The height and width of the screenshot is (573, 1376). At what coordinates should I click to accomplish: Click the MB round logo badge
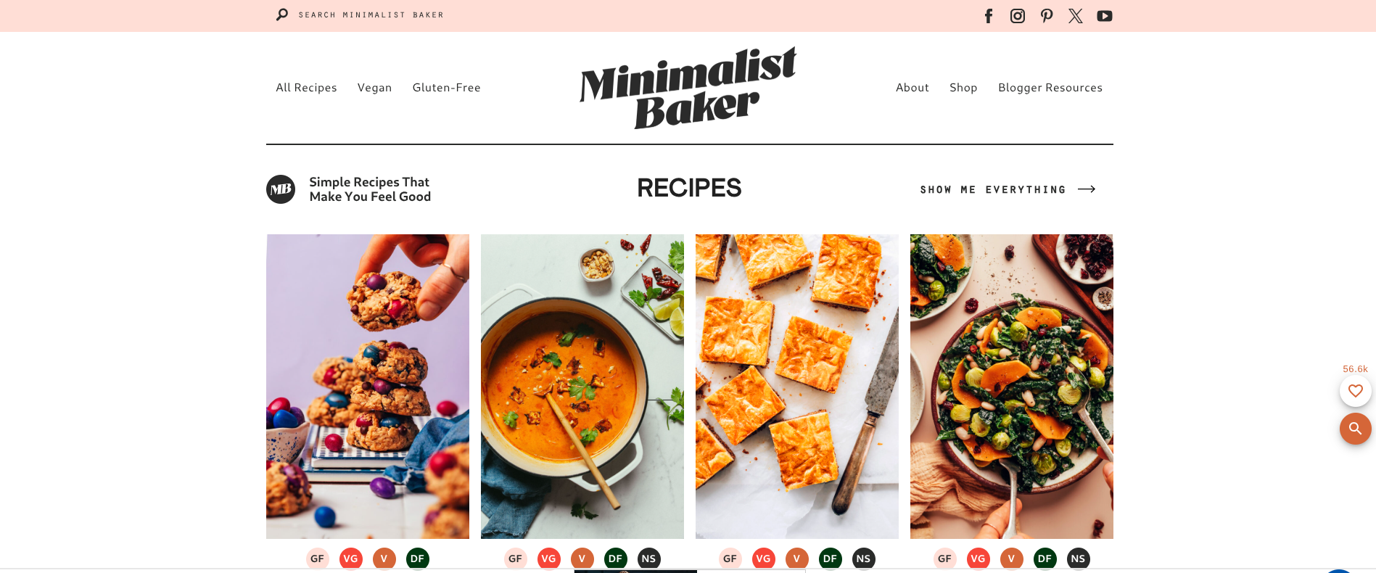point(281,189)
